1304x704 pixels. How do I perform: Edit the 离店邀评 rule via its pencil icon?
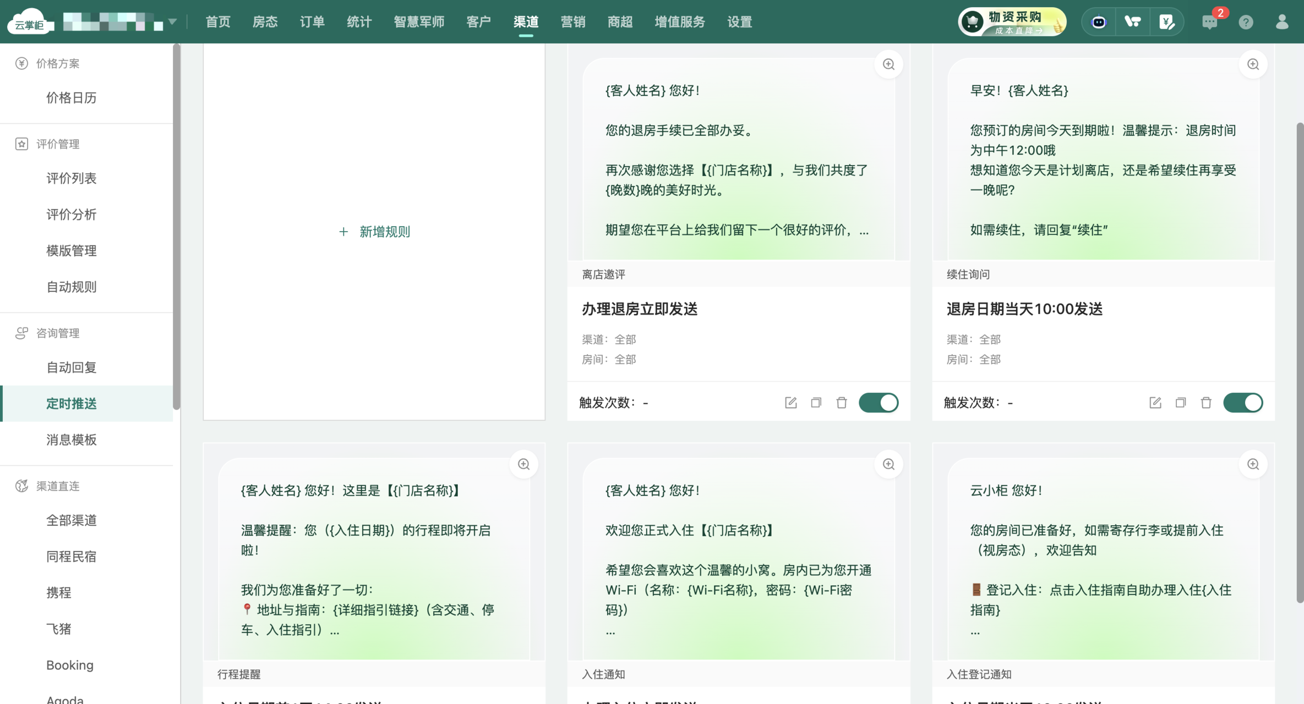click(790, 403)
